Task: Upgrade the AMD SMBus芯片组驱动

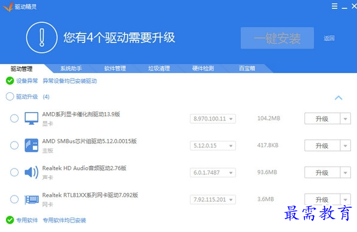Action: (x=322, y=146)
